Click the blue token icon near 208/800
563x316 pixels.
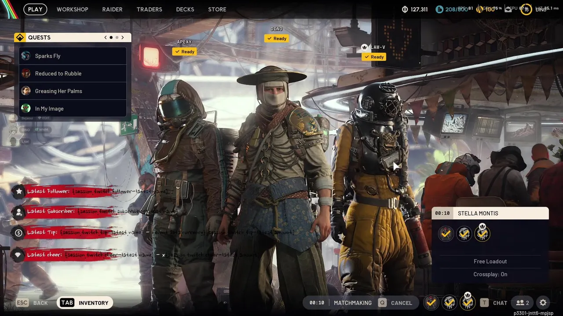pos(439,9)
